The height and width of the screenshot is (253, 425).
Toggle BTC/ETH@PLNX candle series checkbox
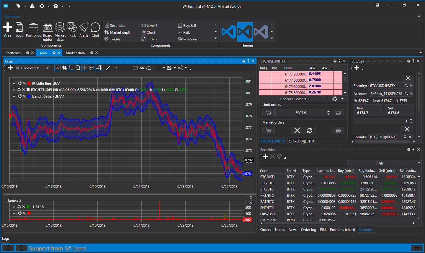14,90
